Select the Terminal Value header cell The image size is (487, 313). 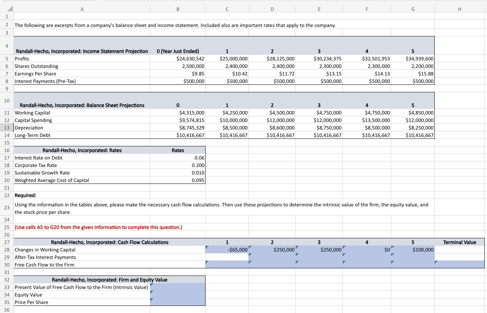coord(459,242)
